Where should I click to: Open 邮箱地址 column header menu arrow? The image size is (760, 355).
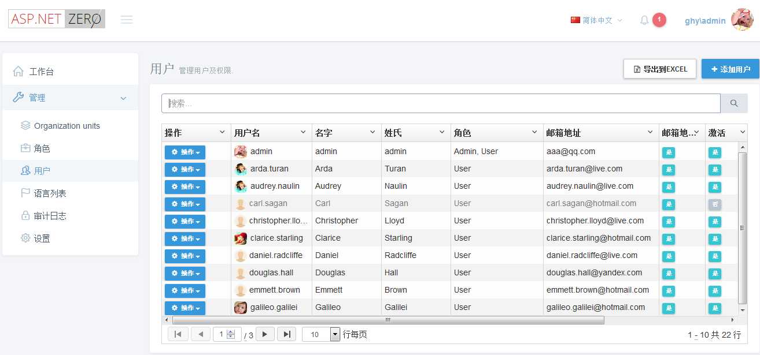tap(650, 133)
